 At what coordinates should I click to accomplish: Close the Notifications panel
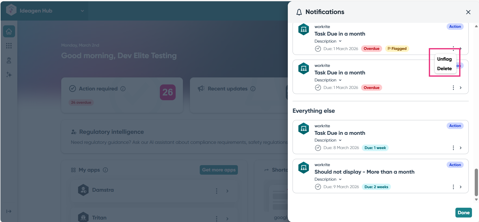468,12
